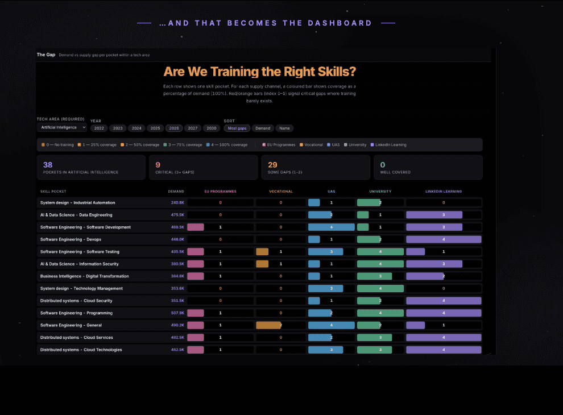
Task: Open the 29 Some gaps (1–2) card
Action: 316,167
